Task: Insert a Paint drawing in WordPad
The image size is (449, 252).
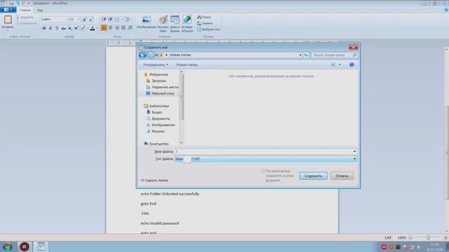Action: (x=163, y=20)
